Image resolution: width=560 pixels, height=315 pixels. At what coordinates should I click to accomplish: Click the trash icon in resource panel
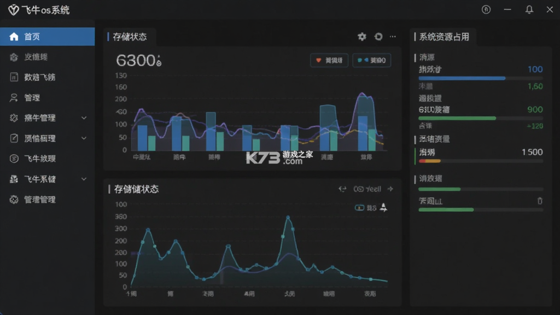click(x=540, y=201)
